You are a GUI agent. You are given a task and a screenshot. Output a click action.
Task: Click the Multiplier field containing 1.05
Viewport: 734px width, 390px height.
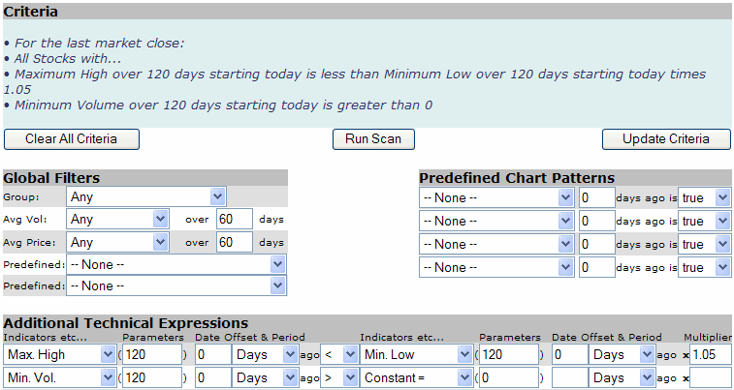(x=709, y=355)
